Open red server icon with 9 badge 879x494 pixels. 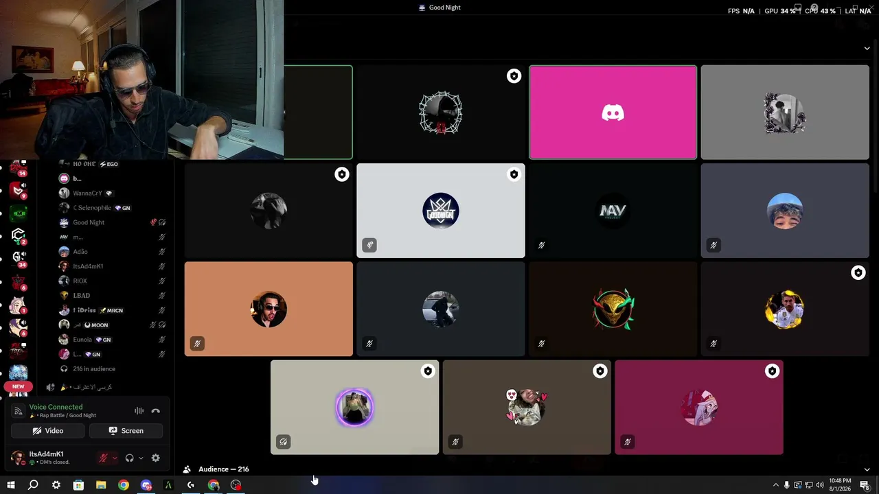(x=19, y=190)
